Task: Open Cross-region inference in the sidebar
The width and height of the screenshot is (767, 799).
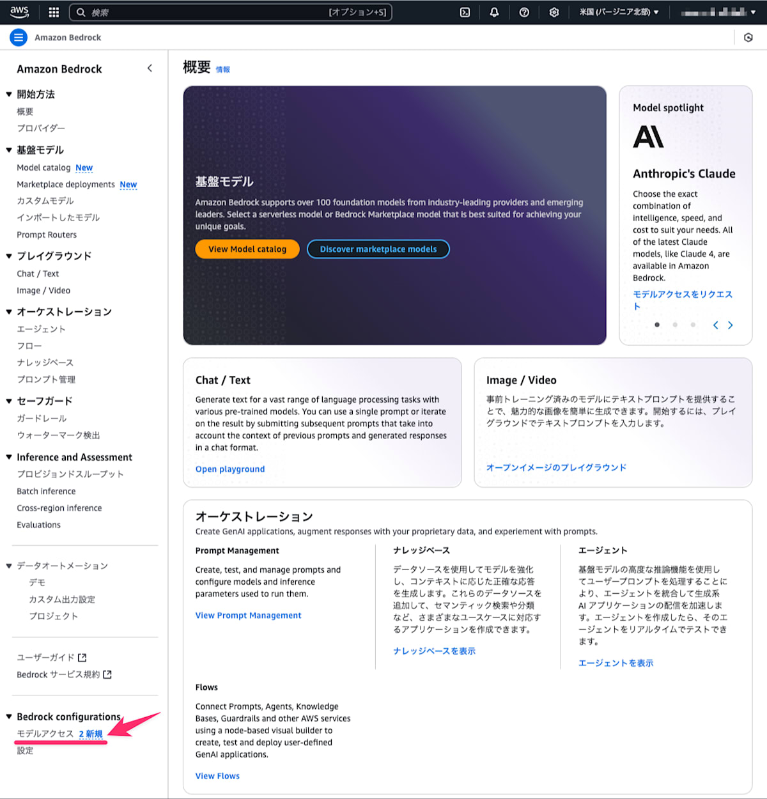Action: coord(59,508)
